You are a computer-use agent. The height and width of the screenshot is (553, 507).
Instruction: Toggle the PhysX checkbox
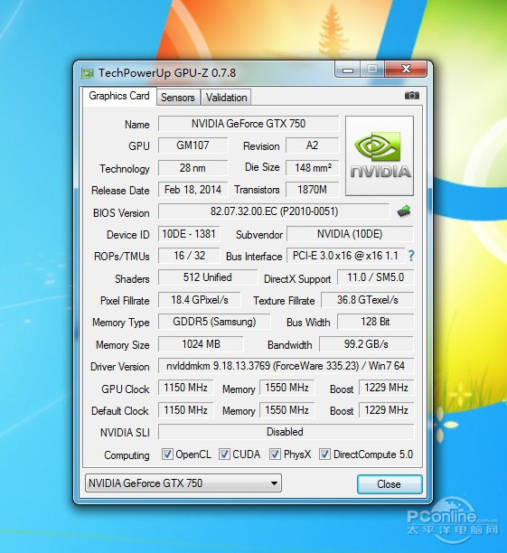tap(276, 455)
